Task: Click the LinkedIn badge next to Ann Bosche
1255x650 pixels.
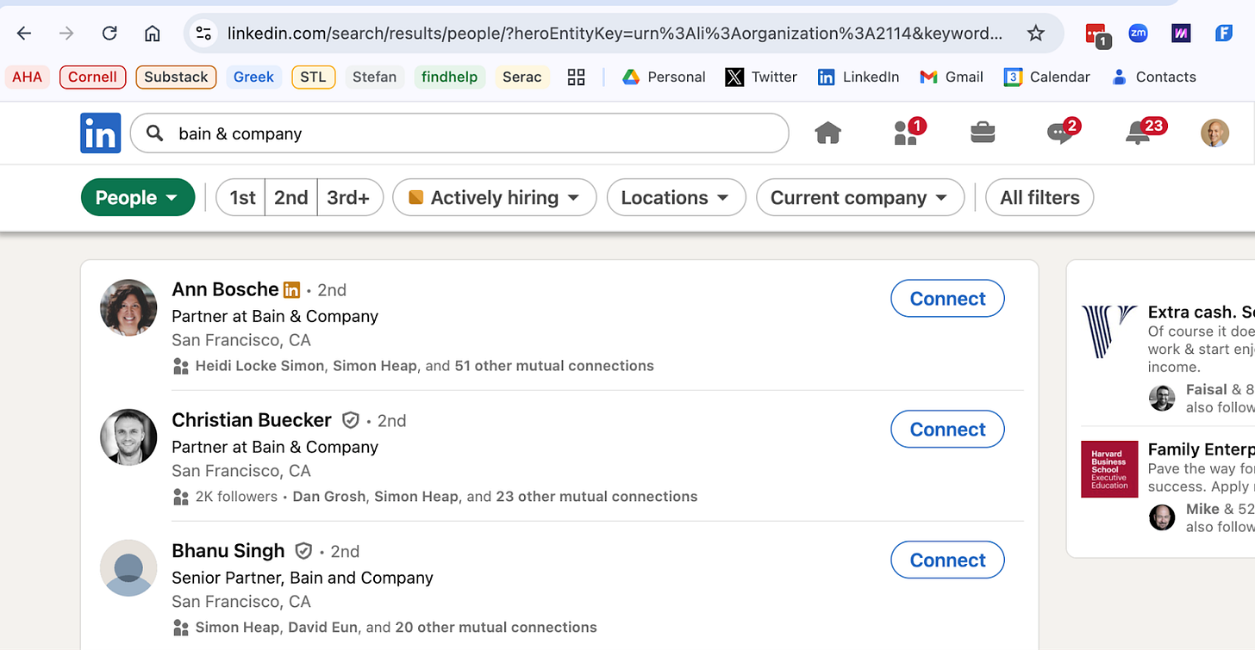Action: coord(292,290)
